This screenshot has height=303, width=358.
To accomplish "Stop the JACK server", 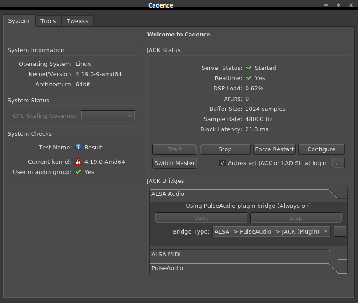I will (225, 149).
